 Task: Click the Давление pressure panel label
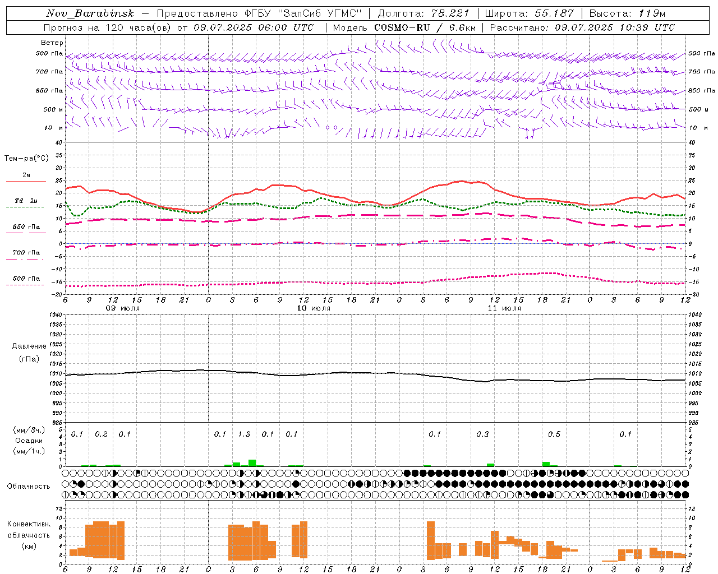click(x=29, y=346)
